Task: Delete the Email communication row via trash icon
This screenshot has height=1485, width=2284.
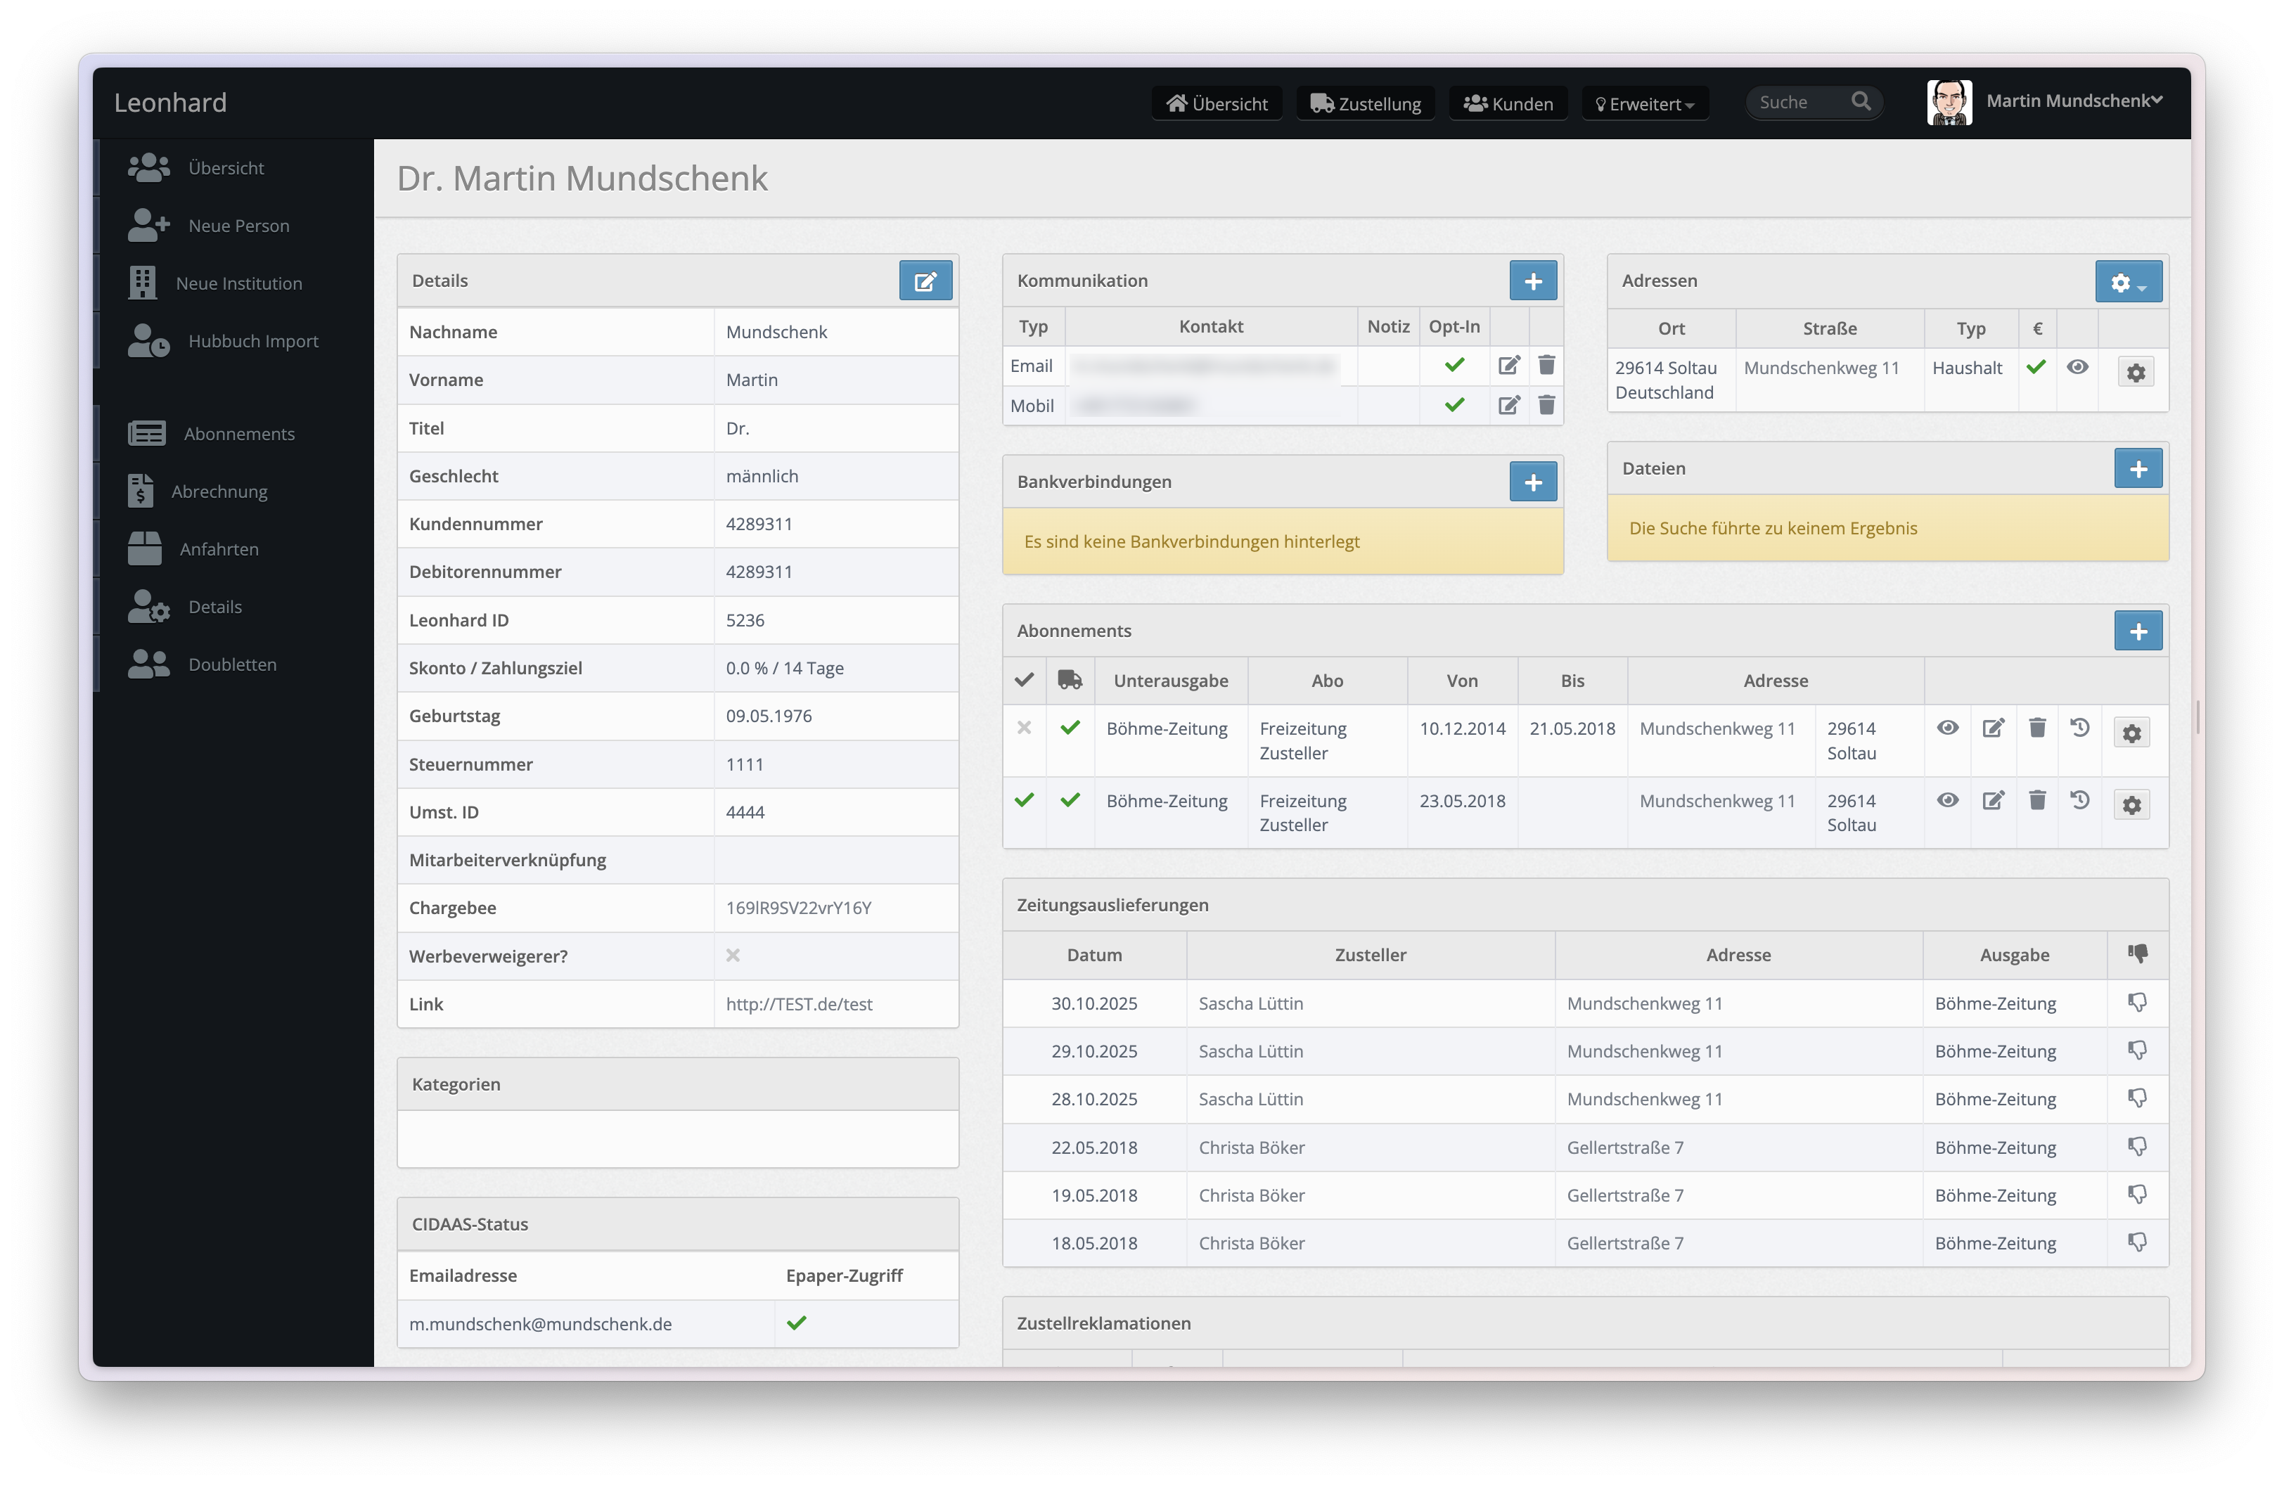Action: (1546, 366)
